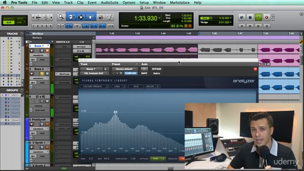Open the Event menu
The image size is (304, 171).
[92, 2]
